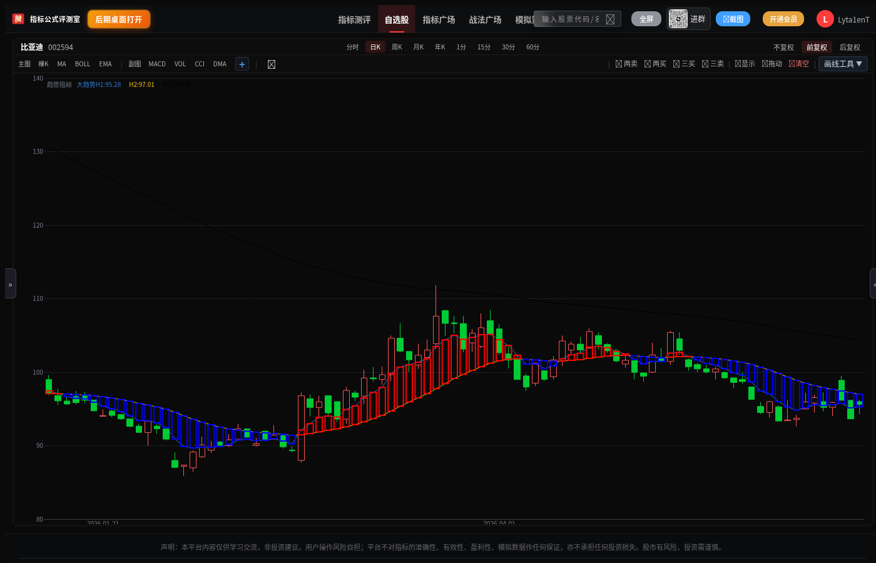Click the 副图 label

pyautogui.click(x=135, y=64)
